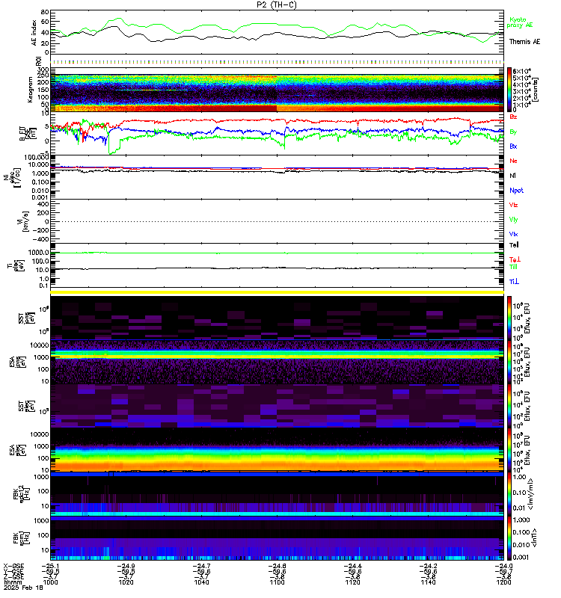Click the 1120 time axis label
Viewport: 561px width, 598px height.
point(352,582)
